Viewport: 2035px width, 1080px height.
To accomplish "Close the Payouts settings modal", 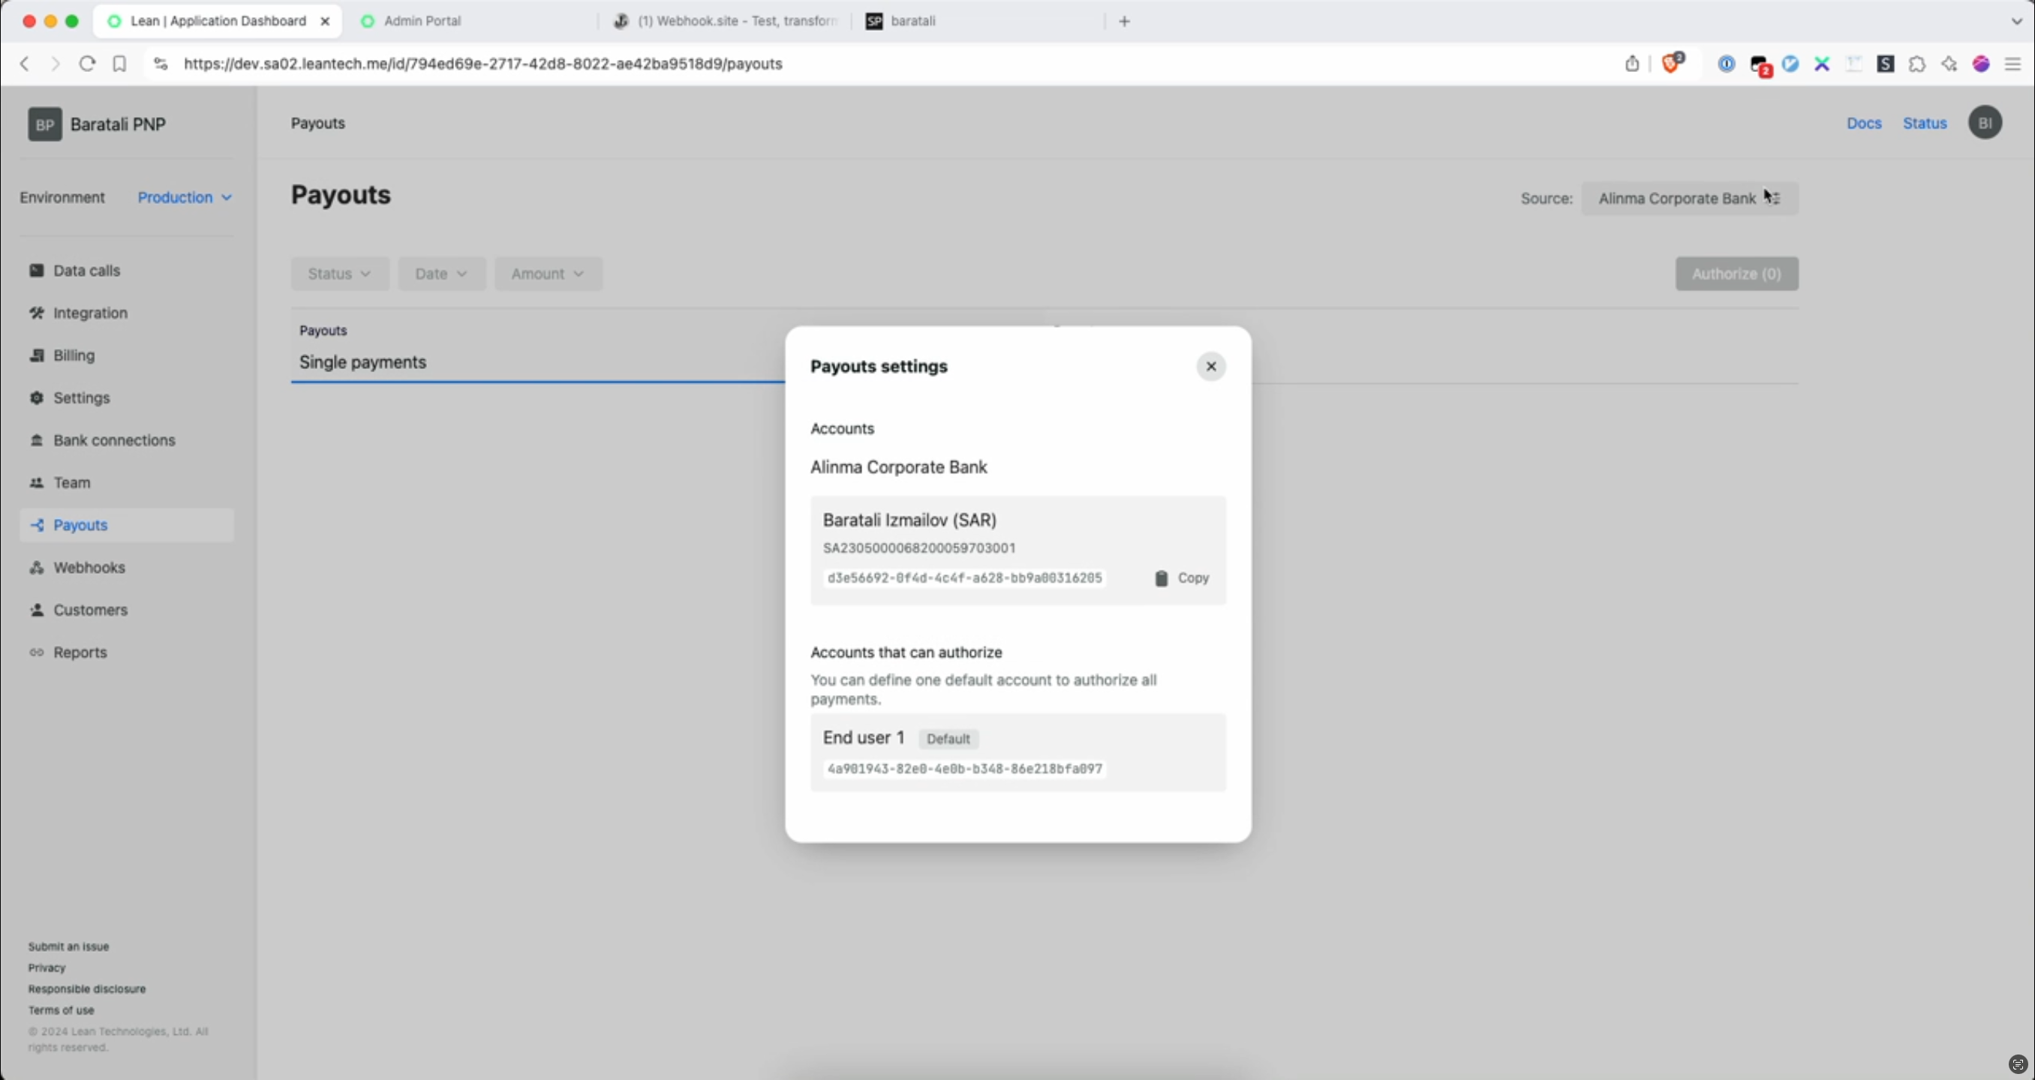I will (1210, 366).
